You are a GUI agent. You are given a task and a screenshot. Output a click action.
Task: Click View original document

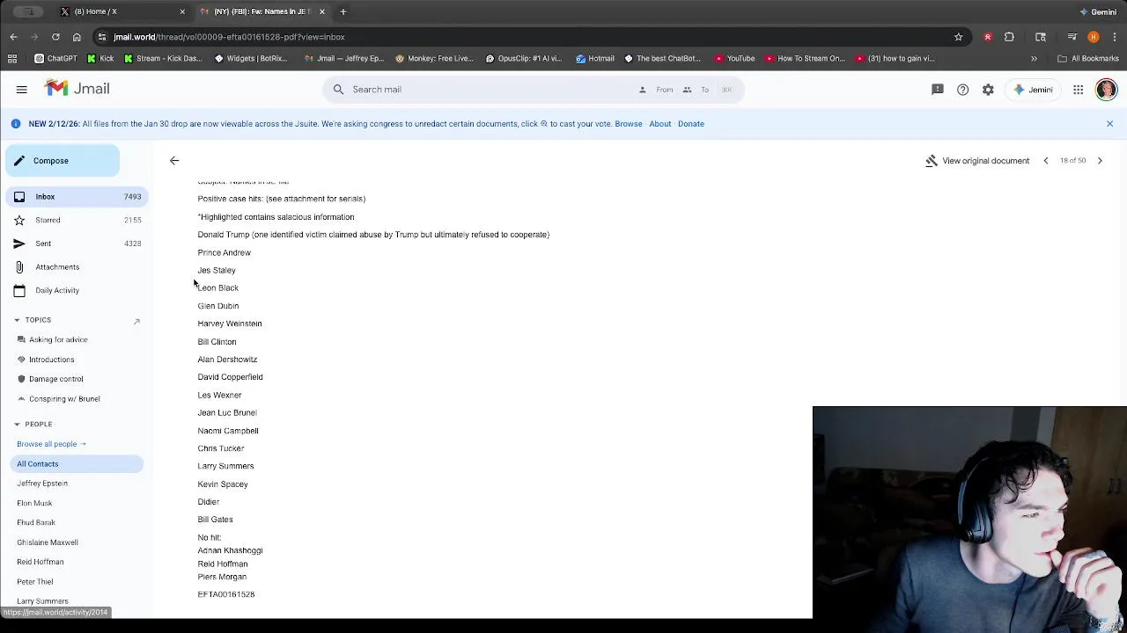click(x=977, y=161)
